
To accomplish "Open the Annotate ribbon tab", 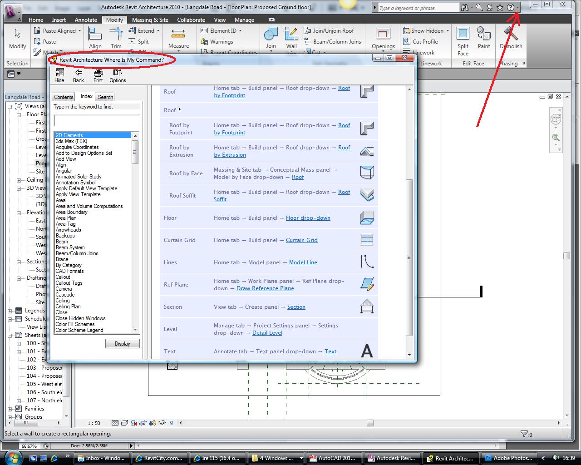I will click(x=86, y=20).
